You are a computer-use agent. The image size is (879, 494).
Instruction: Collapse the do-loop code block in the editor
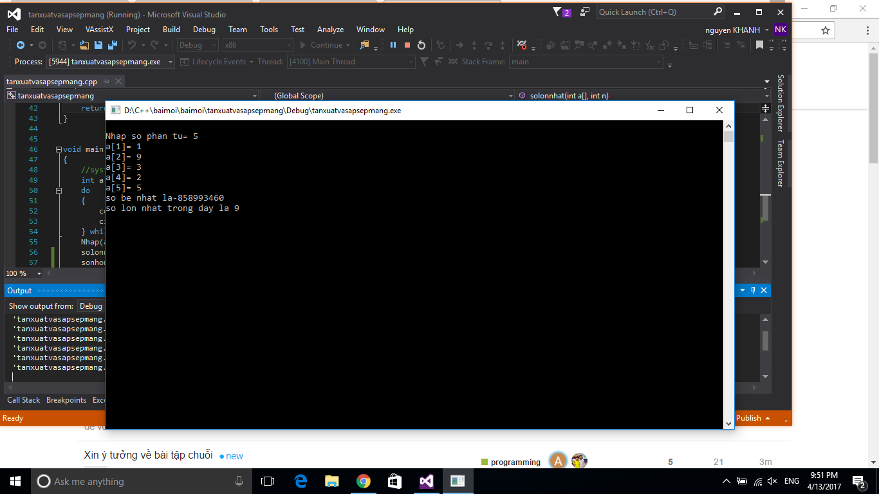click(59, 190)
